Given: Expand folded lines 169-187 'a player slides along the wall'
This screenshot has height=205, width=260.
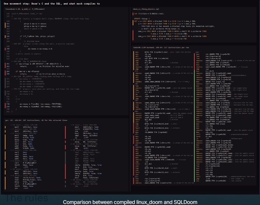Looking at the screenshot, I should click(x=43, y=44).
